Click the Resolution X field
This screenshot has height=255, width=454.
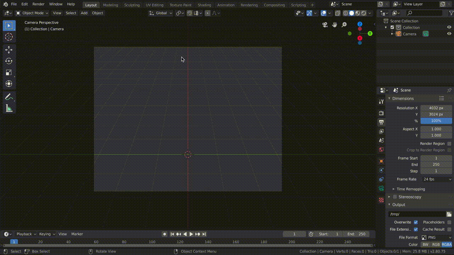pos(436,108)
